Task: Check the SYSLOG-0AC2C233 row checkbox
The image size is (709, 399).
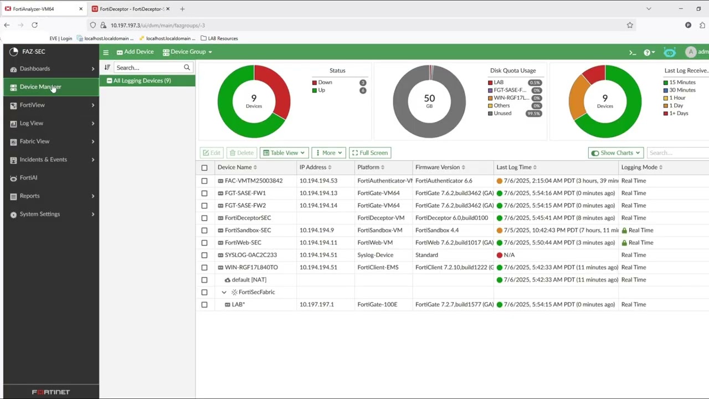Action: (x=204, y=255)
